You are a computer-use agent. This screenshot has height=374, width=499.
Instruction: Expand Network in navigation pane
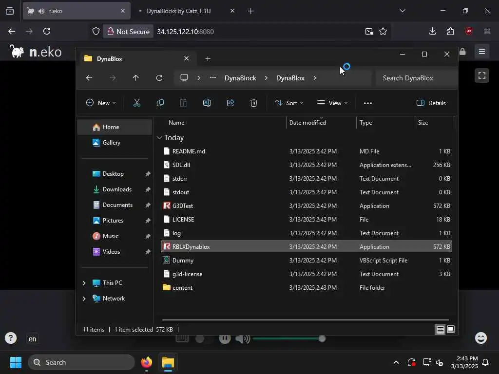pos(84,299)
